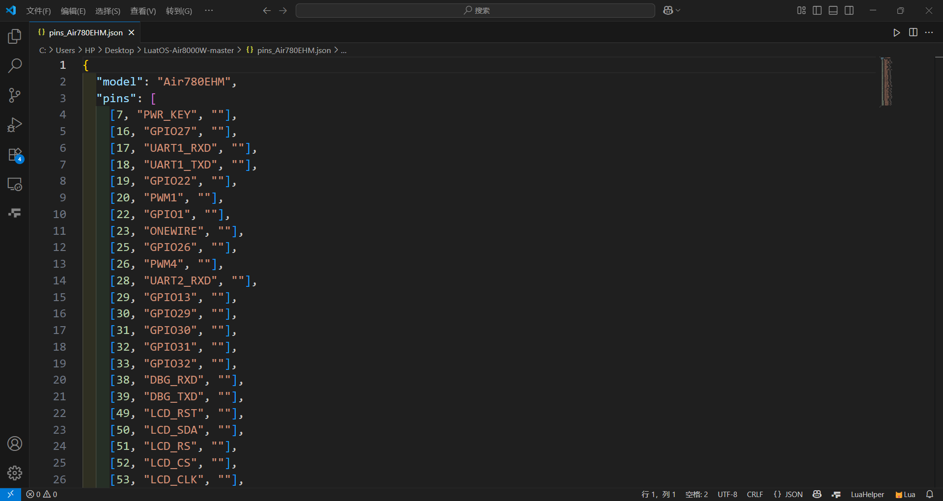Open the Remote Explorer view
943x501 pixels.
pos(15,184)
